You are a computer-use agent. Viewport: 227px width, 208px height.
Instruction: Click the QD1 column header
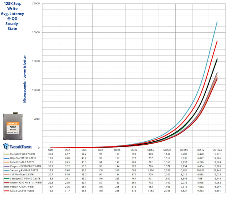click(51, 150)
